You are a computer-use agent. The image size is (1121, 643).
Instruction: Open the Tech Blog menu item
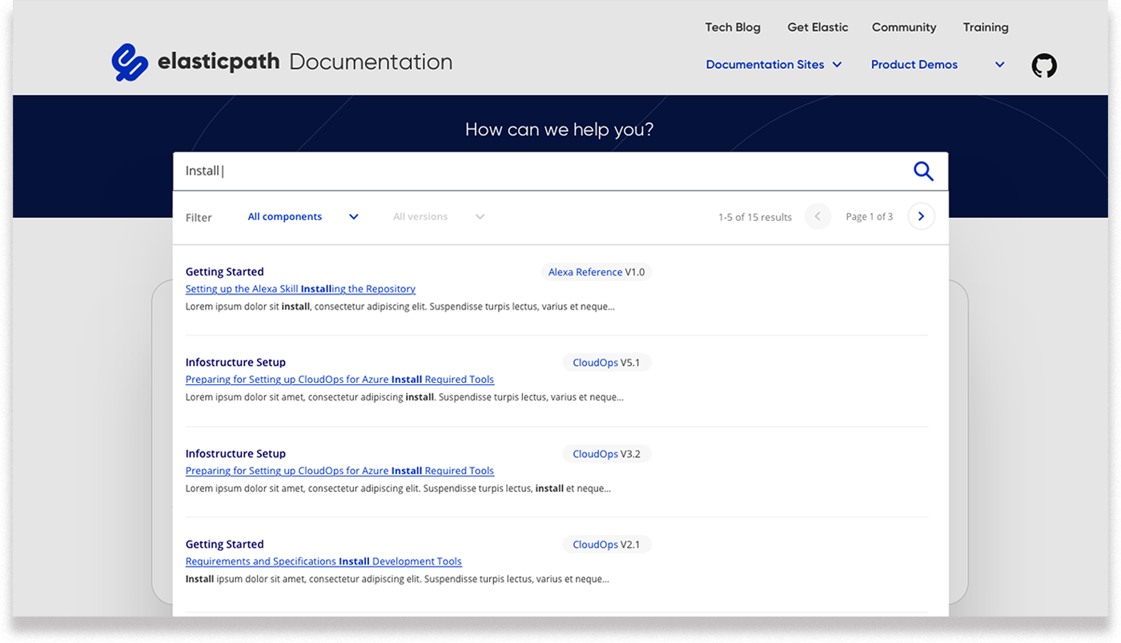tap(733, 26)
